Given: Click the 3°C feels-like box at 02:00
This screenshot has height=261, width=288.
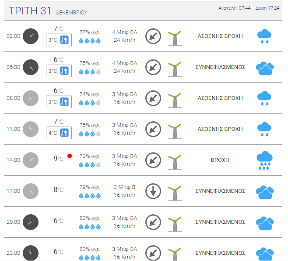Looking at the screenshot, I should [x=59, y=40].
